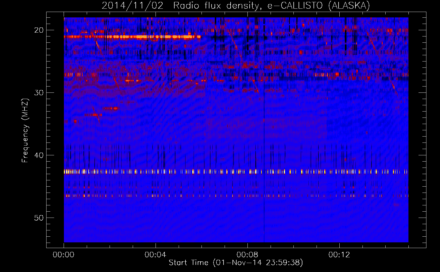Click the time tick label '00:12'
This screenshot has height=272, width=440.
[339, 255]
